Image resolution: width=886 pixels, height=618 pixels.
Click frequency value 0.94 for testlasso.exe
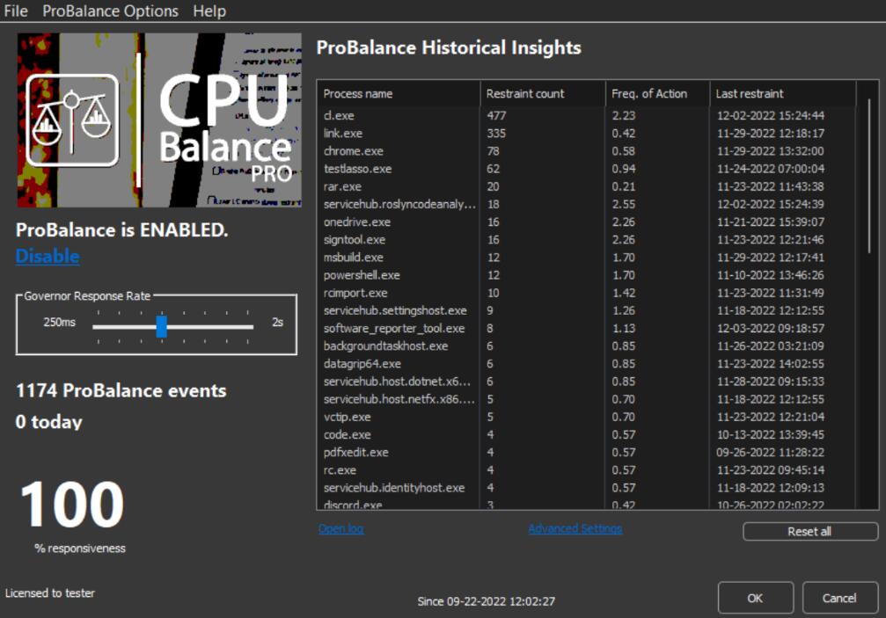(624, 169)
